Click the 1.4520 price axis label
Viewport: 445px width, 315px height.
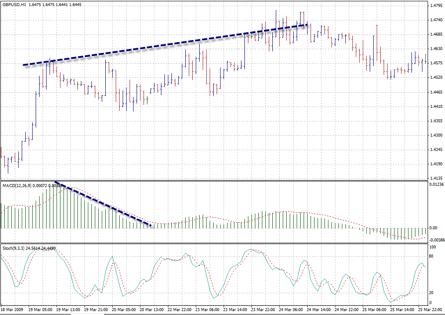[436, 77]
